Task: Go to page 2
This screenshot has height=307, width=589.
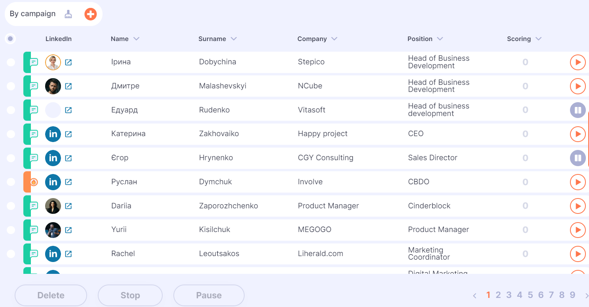Action: click(x=498, y=295)
